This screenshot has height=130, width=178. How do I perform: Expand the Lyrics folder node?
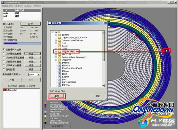click(x=56, y=49)
